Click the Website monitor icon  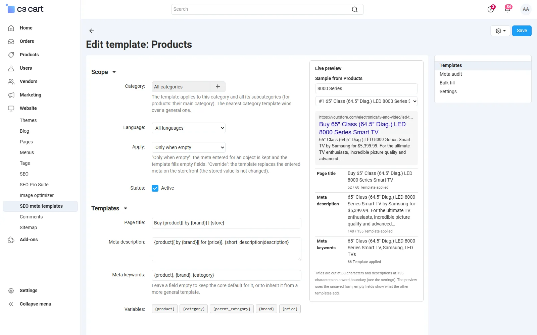tap(11, 108)
